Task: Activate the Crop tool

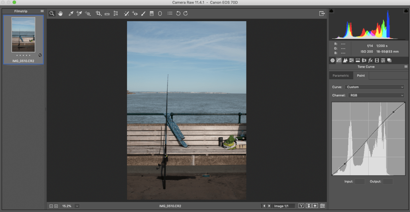Action: [x=98, y=13]
